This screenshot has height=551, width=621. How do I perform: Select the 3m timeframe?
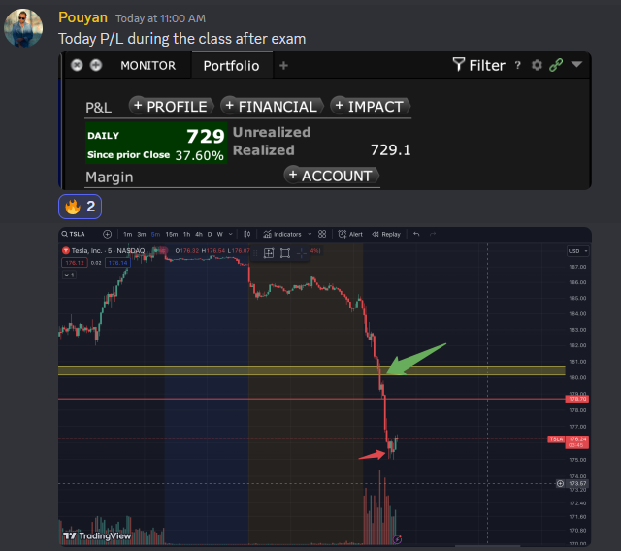tap(142, 235)
